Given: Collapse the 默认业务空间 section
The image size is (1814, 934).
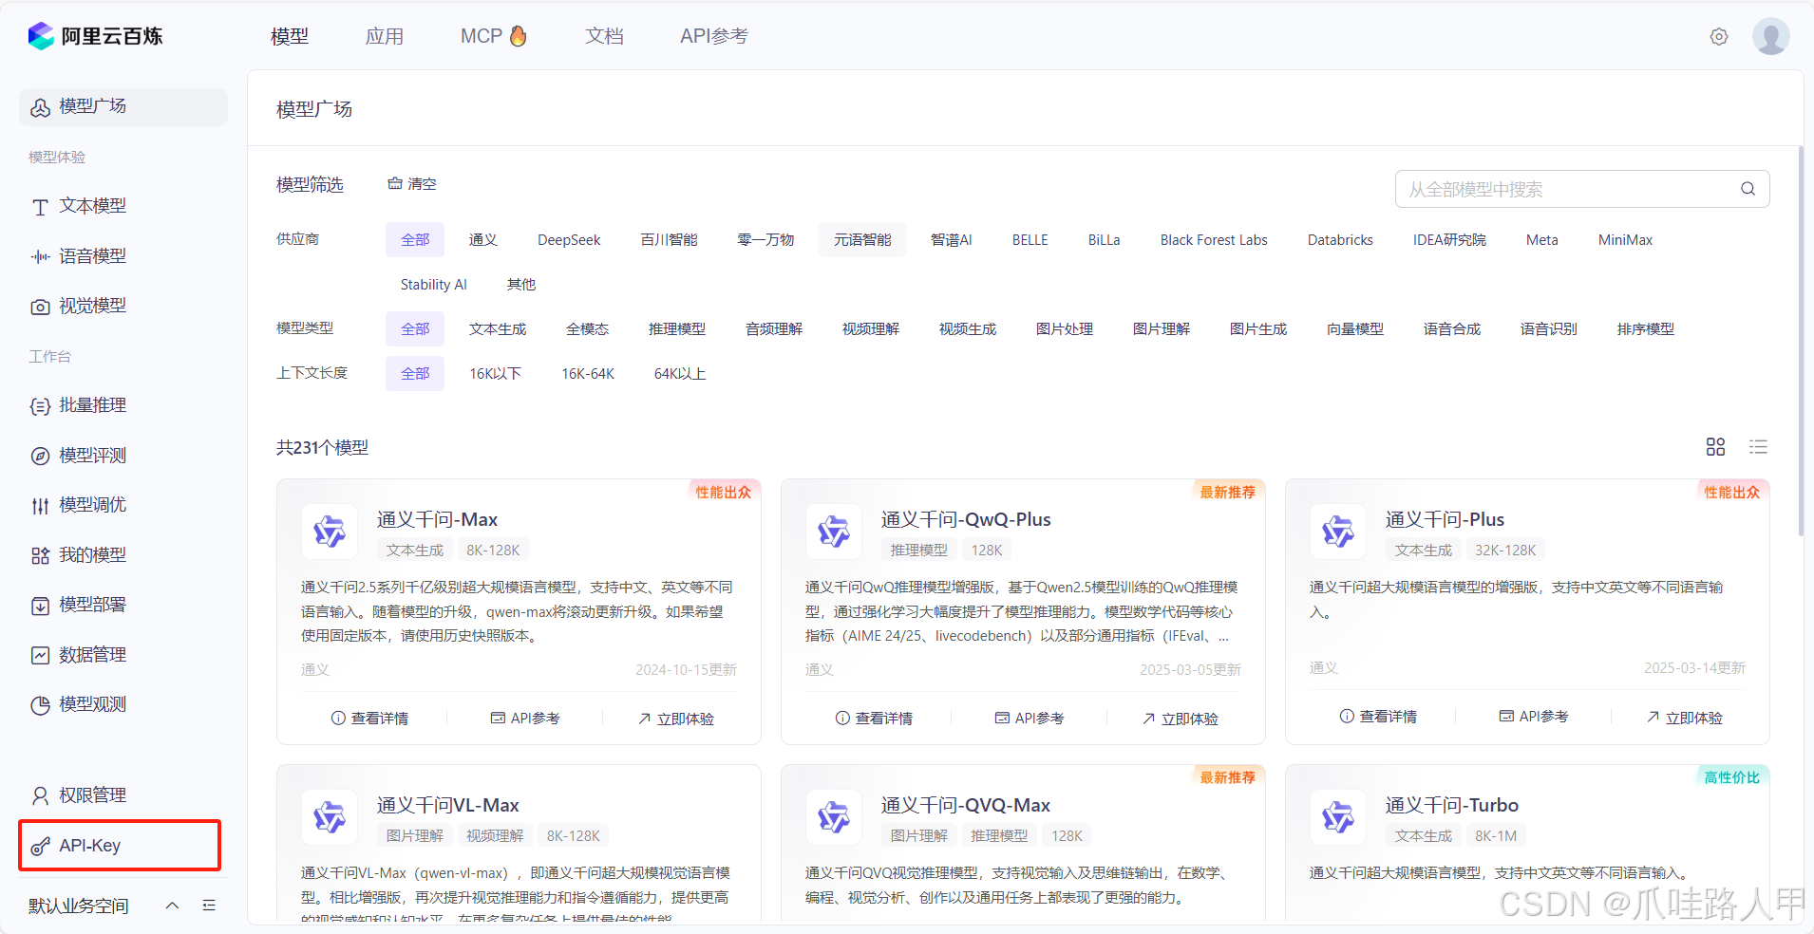Looking at the screenshot, I should [172, 905].
